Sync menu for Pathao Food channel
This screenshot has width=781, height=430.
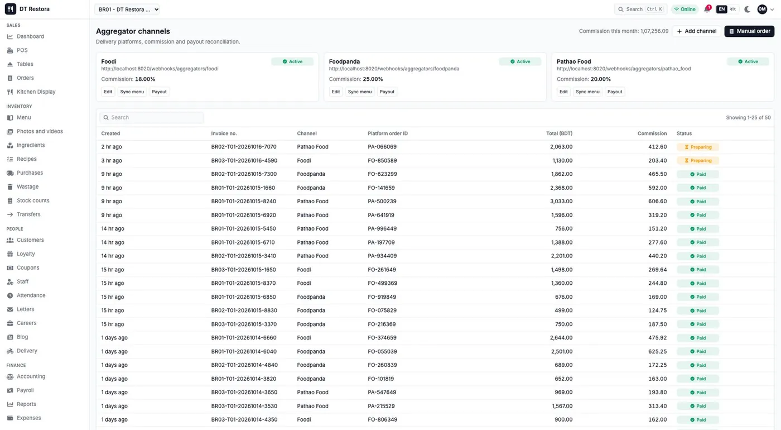tap(588, 92)
